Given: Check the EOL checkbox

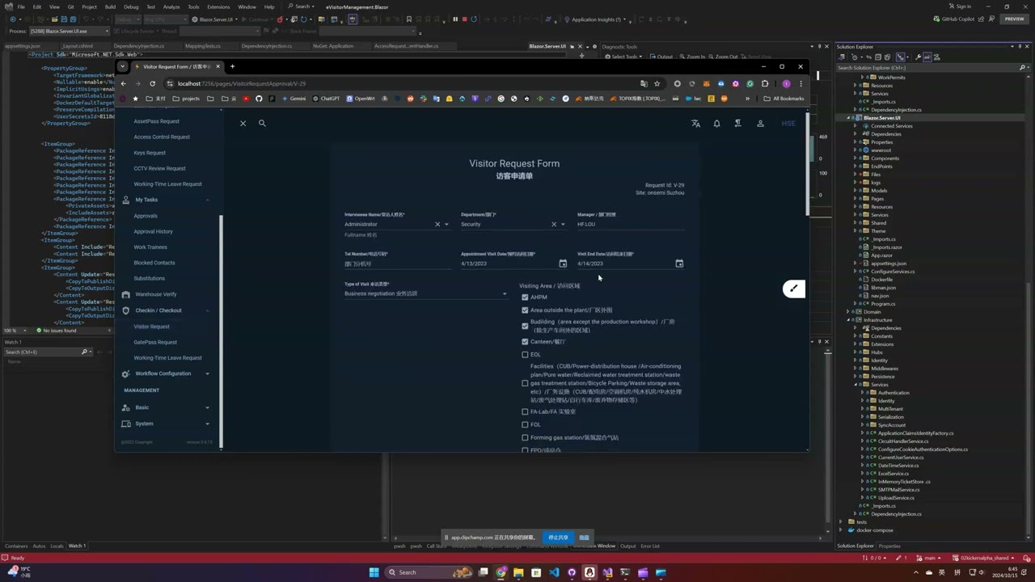Looking at the screenshot, I should point(525,355).
